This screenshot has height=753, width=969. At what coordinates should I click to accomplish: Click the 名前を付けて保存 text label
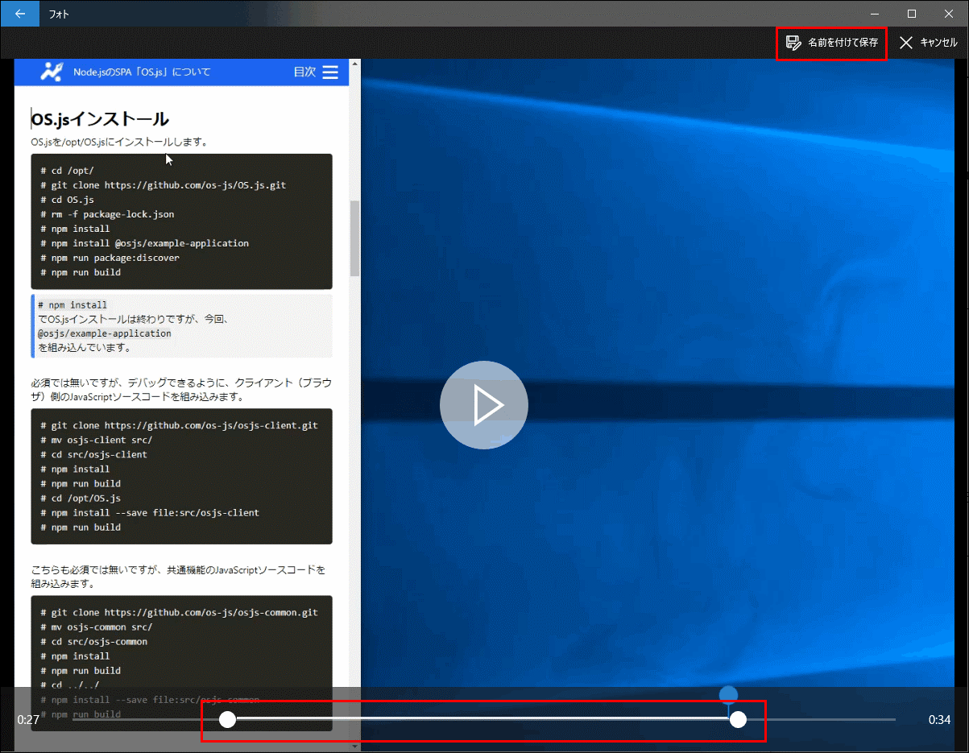point(843,43)
